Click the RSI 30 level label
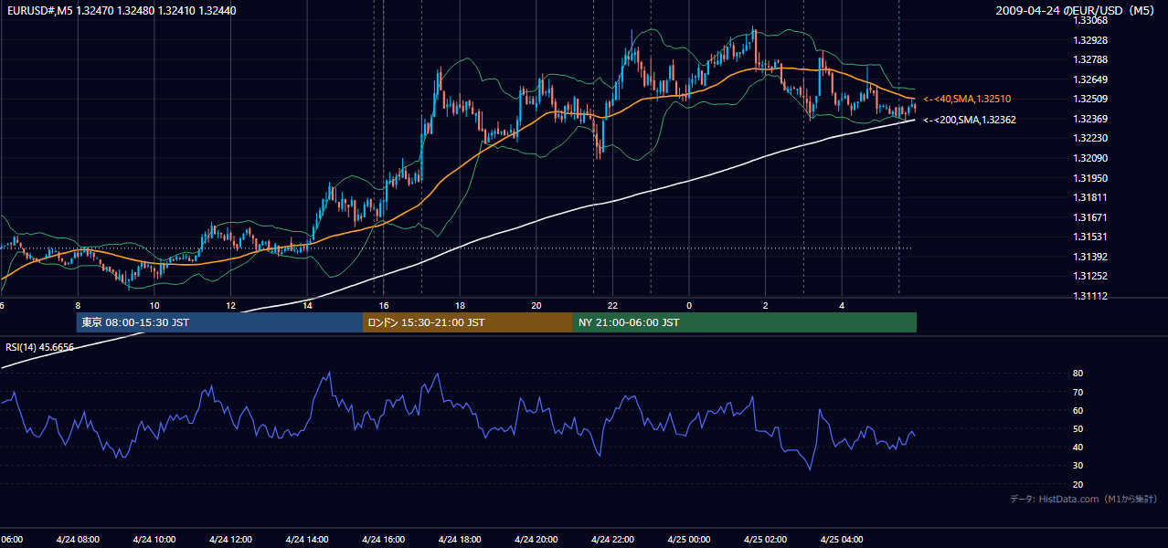This screenshot has width=1168, height=548. (1078, 466)
